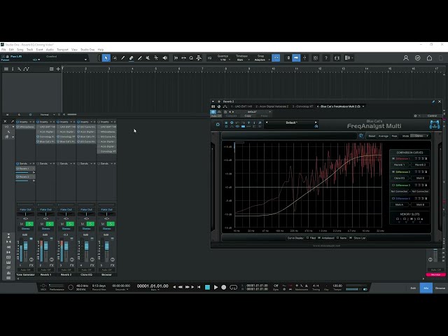The width and height of the screenshot is (448, 336).
Task: Click the Peak button in FreqAnalyst
Action: click(394, 136)
